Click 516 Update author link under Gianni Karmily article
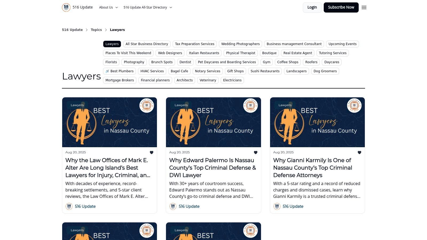The width and height of the screenshot is (427, 240). (293, 206)
